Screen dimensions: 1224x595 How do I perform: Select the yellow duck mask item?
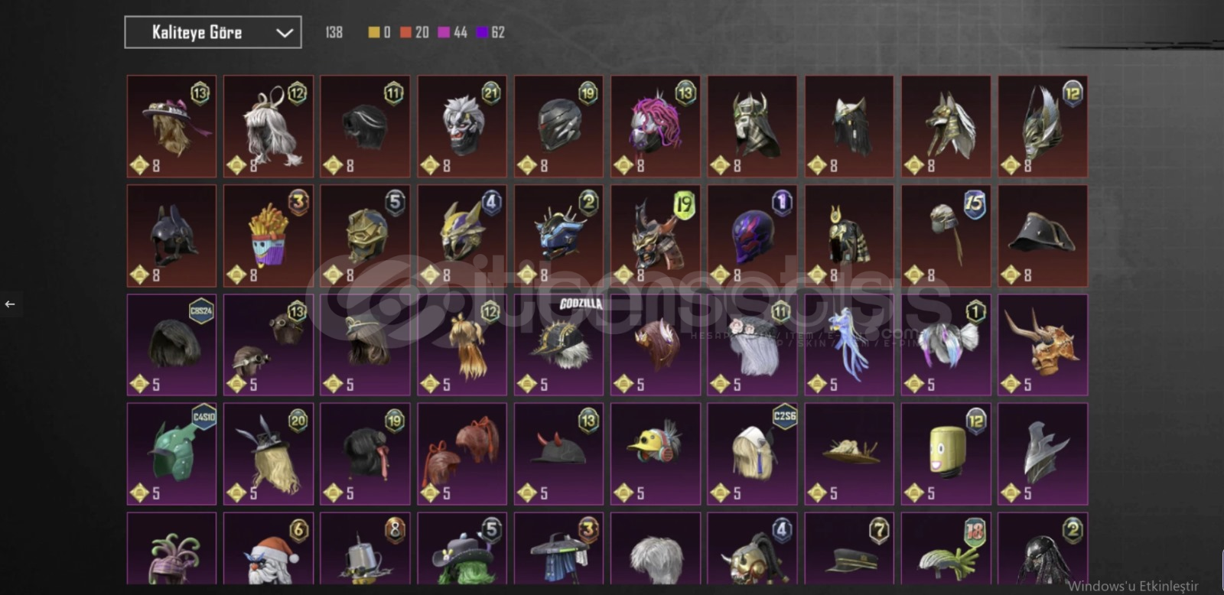pos(656,454)
